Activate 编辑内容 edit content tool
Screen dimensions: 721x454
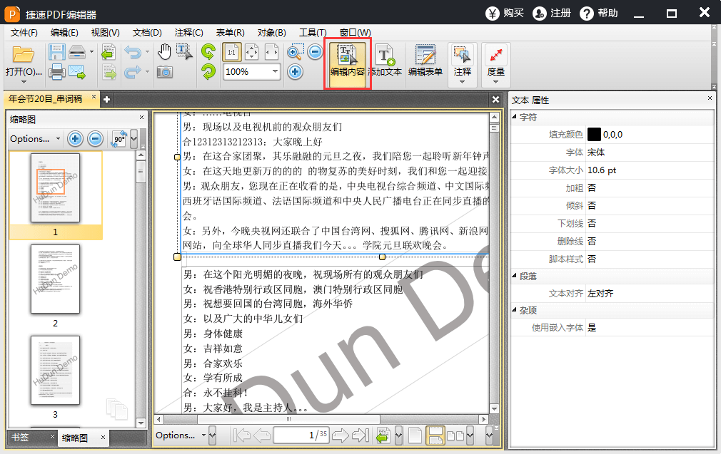point(348,64)
